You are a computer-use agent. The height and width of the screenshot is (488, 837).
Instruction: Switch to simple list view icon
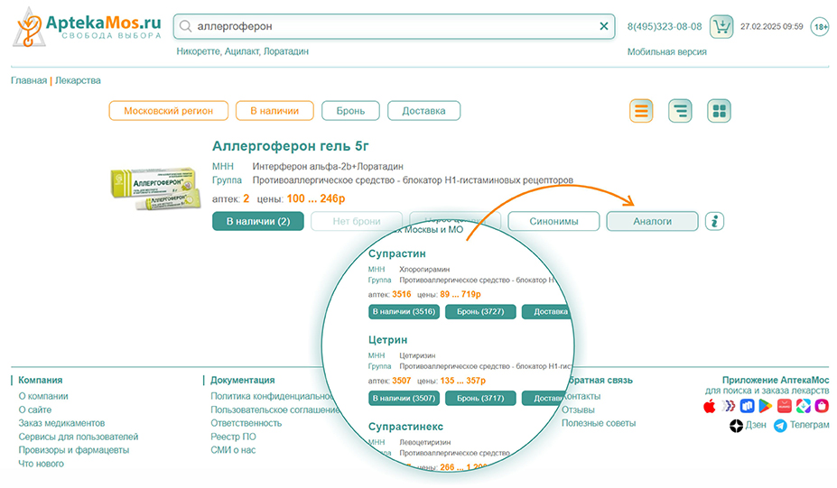(642, 111)
